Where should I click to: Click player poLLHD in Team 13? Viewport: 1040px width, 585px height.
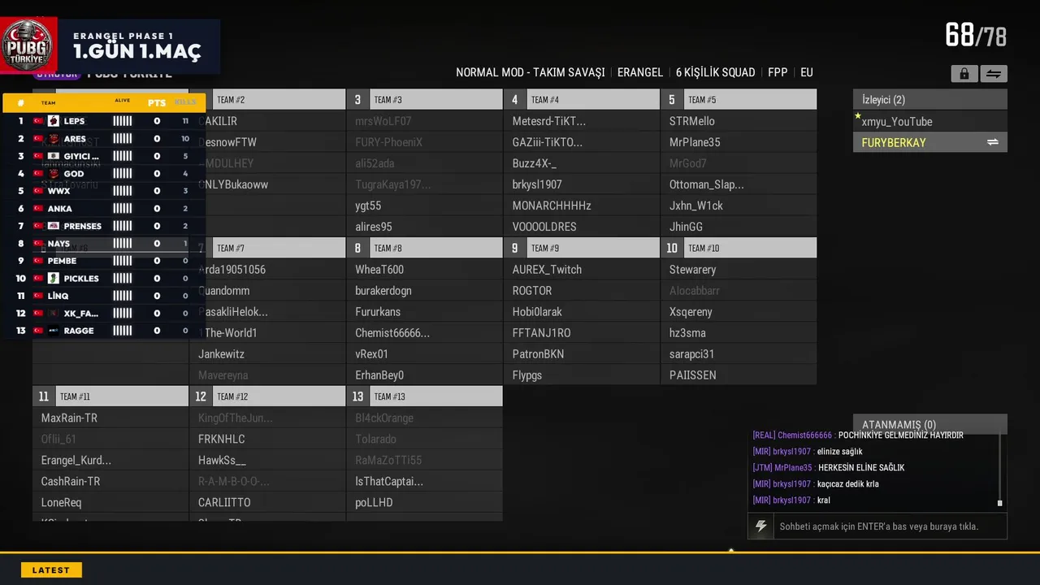point(425,502)
